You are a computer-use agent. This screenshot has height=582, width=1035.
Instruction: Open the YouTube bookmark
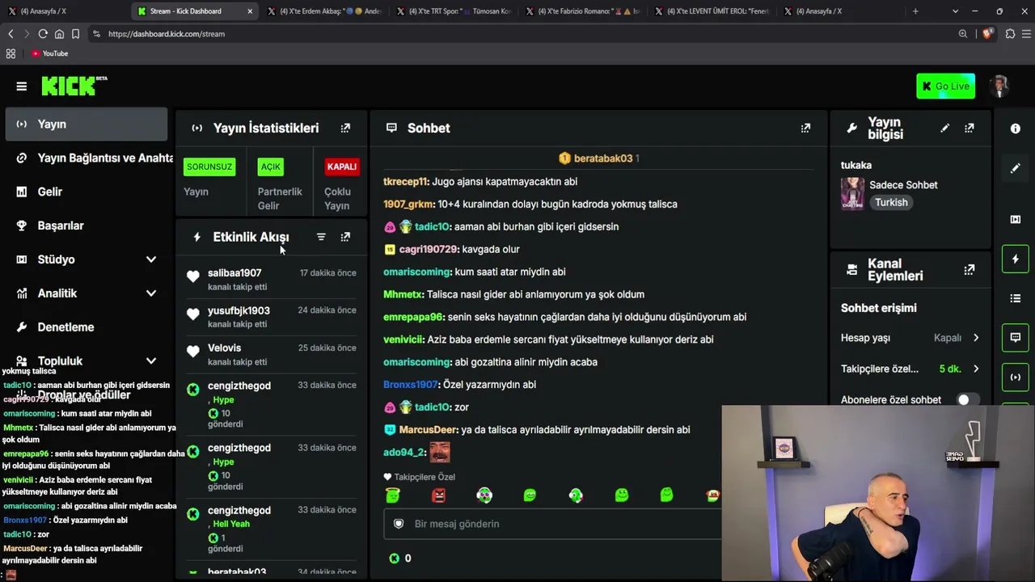(x=50, y=53)
